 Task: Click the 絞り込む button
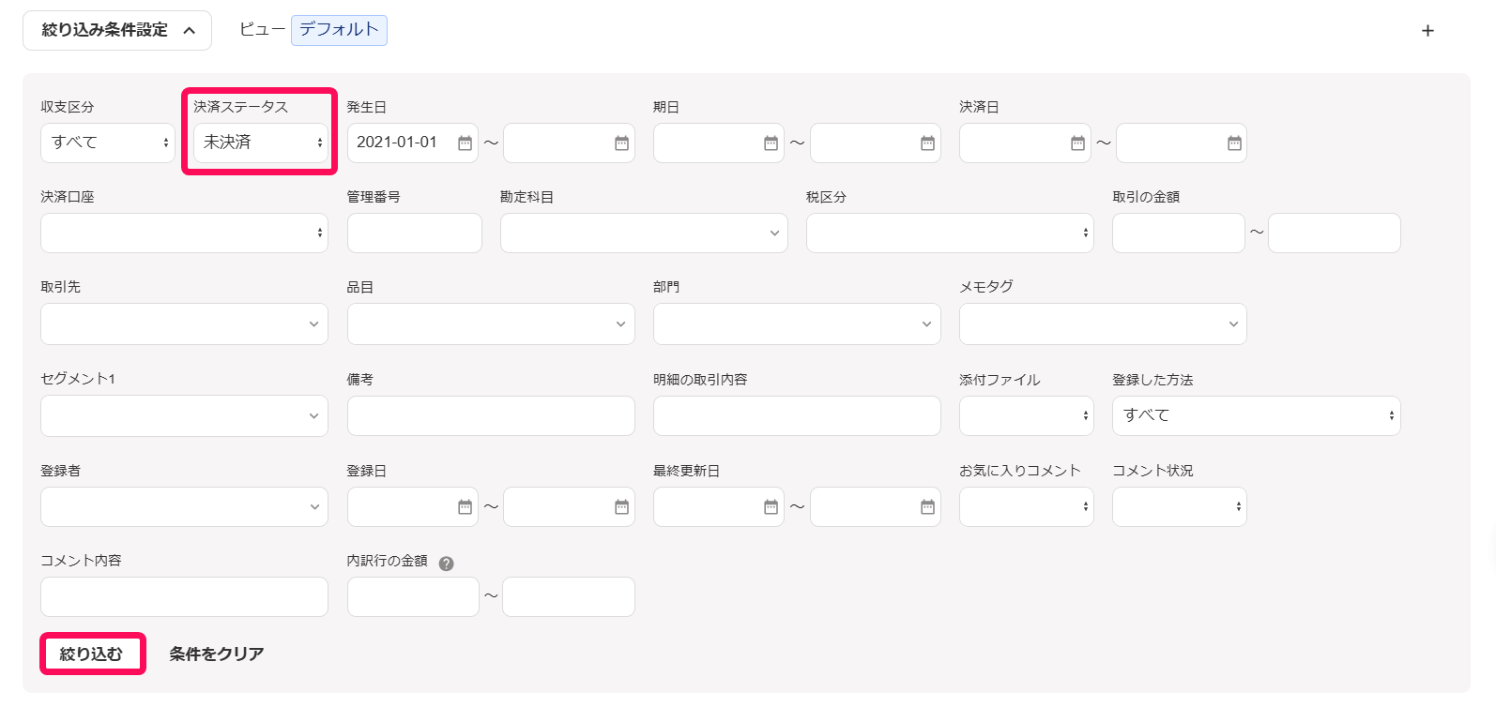tap(91, 654)
